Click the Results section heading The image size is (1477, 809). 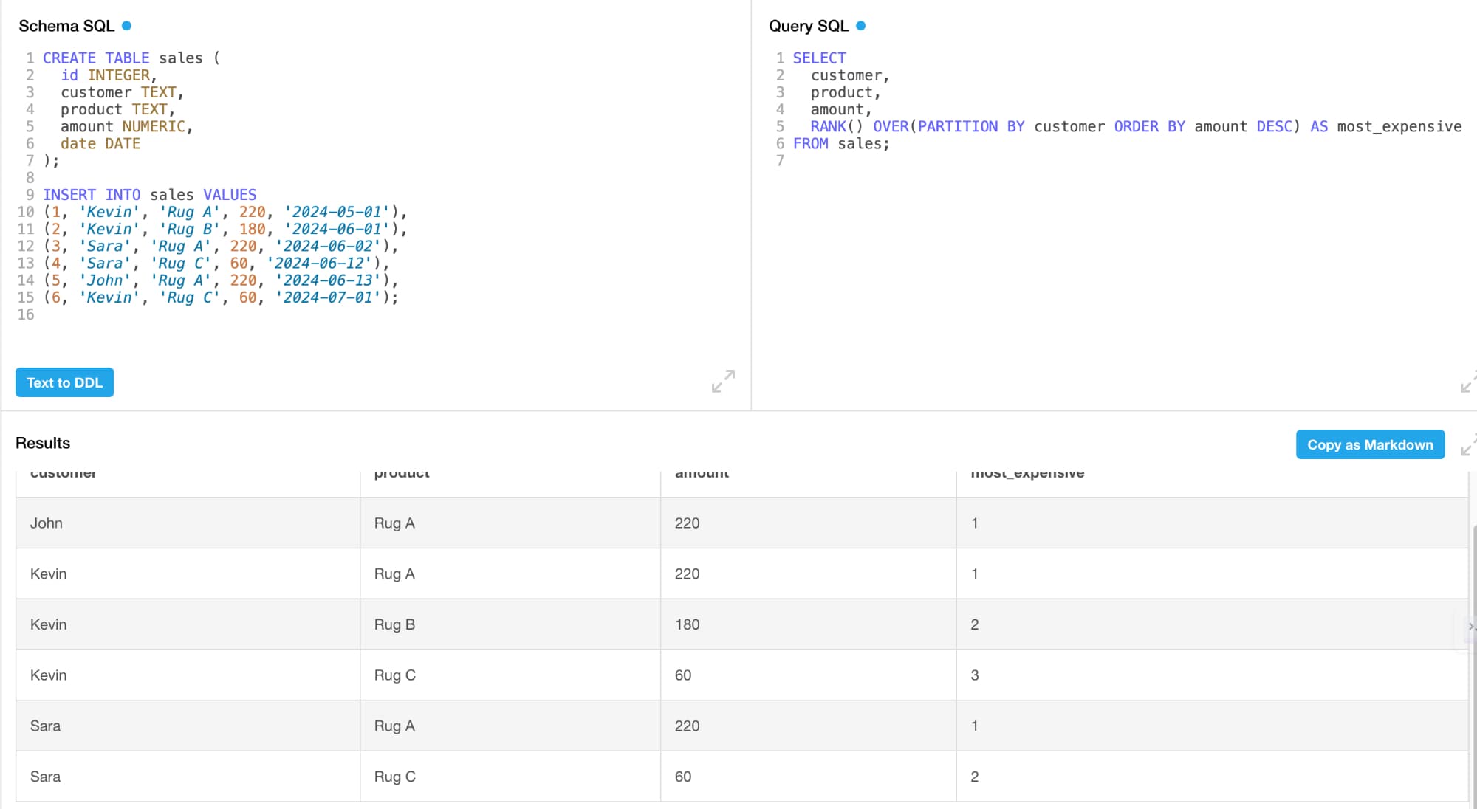[43, 443]
